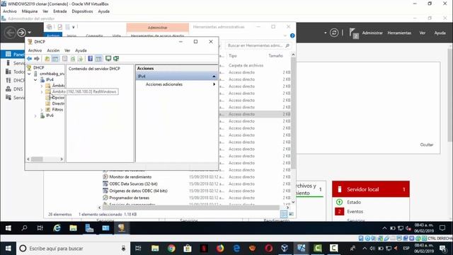453x255 pixels.
Task: Click the refresh icon in Server Manager header
Action: click(x=334, y=33)
